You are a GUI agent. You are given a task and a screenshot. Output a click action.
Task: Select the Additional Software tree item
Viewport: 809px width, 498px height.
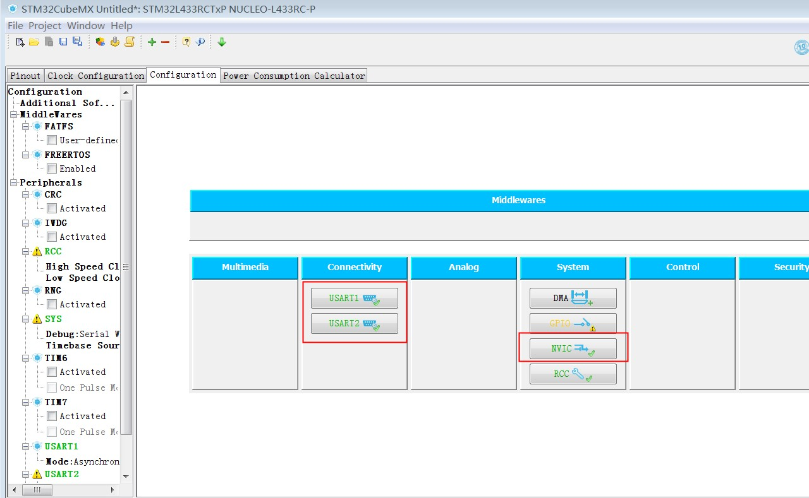[68, 103]
